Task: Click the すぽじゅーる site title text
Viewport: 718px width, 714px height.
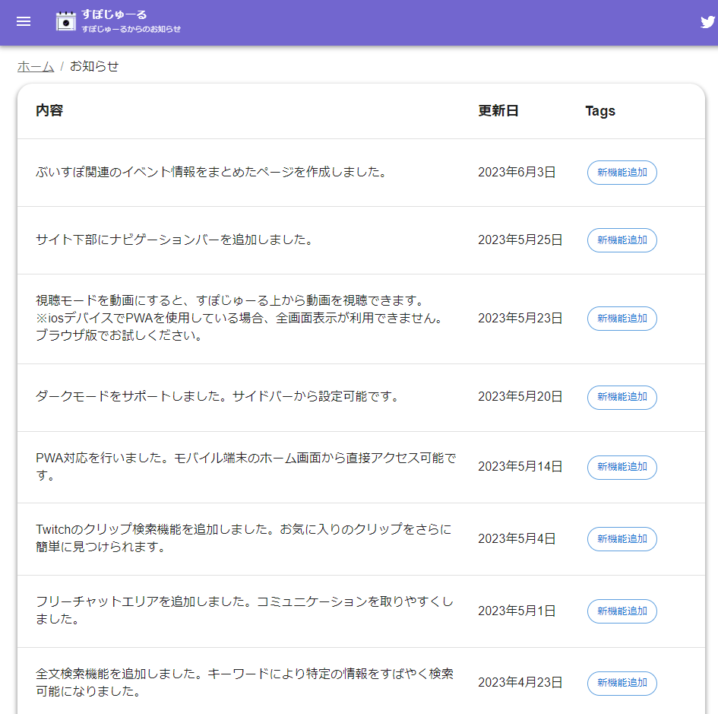Action: pyautogui.click(x=114, y=14)
